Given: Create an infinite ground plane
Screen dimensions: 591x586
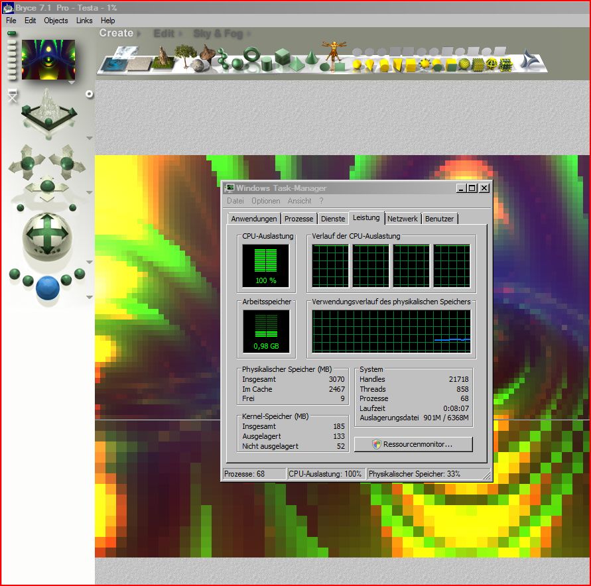Looking at the screenshot, I should pyautogui.click(x=139, y=64).
